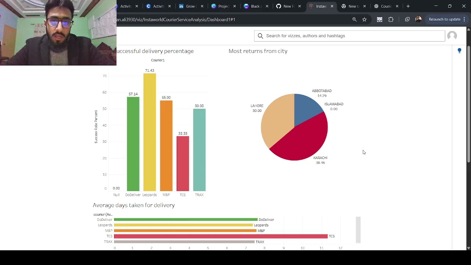Click the ABBOTABAD 14.29 pie label
The width and height of the screenshot is (471, 265).
(322, 93)
